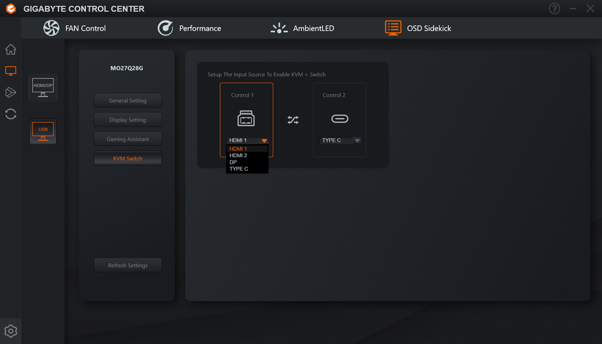Choose HDMI 2 from the dropdown list
This screenshot has width=602, height=344.
(x=247, y=155)
